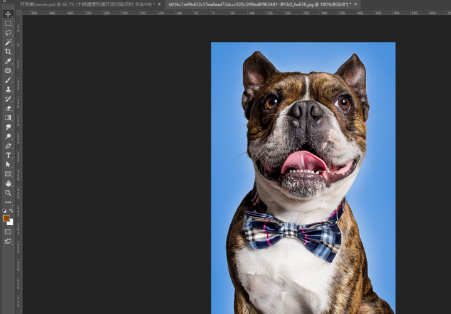Select the Gradient tool
Viewport: 451px width, 314px height.
(x=8, y=117)
